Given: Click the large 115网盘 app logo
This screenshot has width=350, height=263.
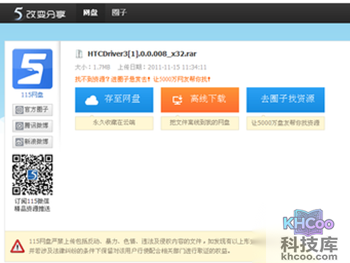Looking at the screenshot, I should [32, 69].
